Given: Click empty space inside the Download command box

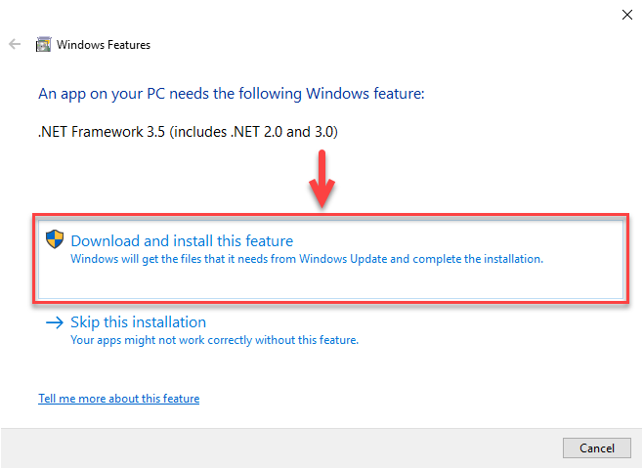Looking at the screenshot, I should [x=330, y=283].
